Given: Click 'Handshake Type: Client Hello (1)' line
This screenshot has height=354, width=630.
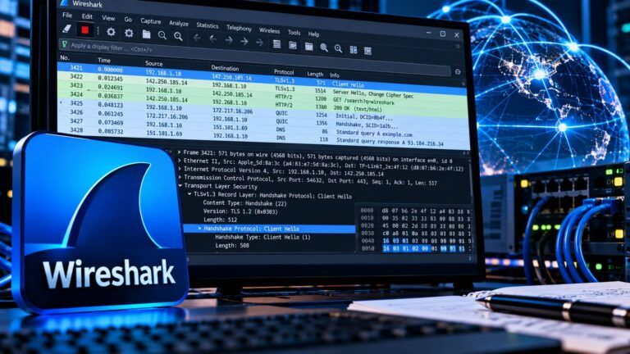Looking at the screenshot, I should click(262, 237).
